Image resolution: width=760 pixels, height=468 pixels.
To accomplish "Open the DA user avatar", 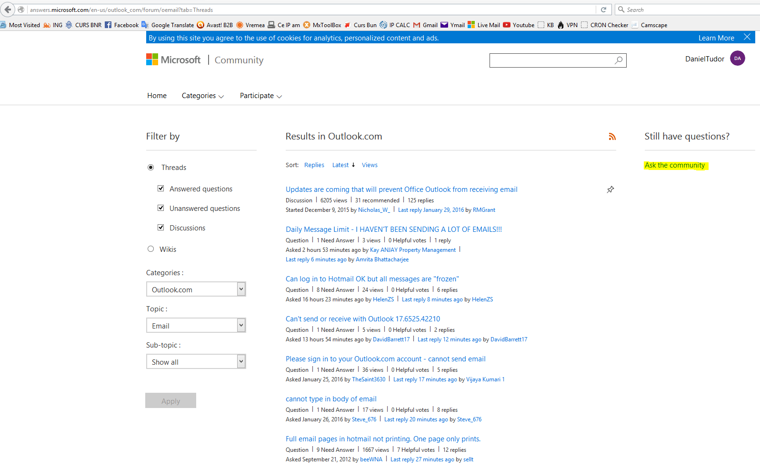I will coord(738,59).
